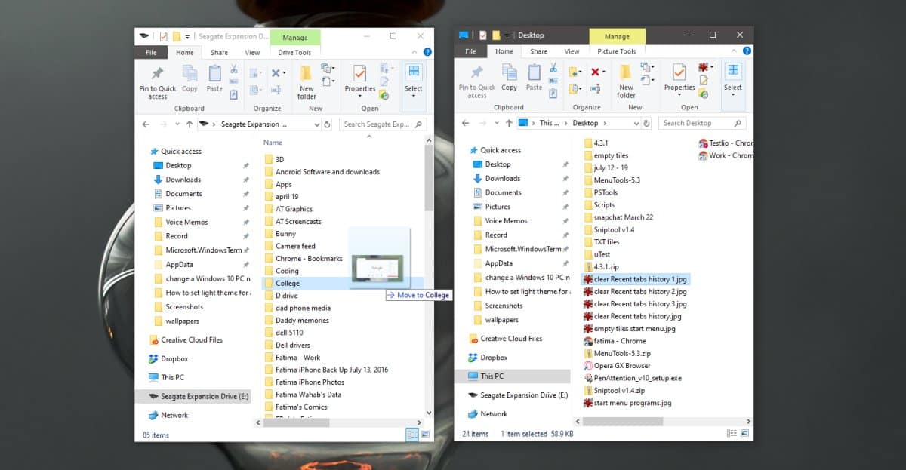
Task: Open the Drive Tools tab
Action: coord(294,53)
